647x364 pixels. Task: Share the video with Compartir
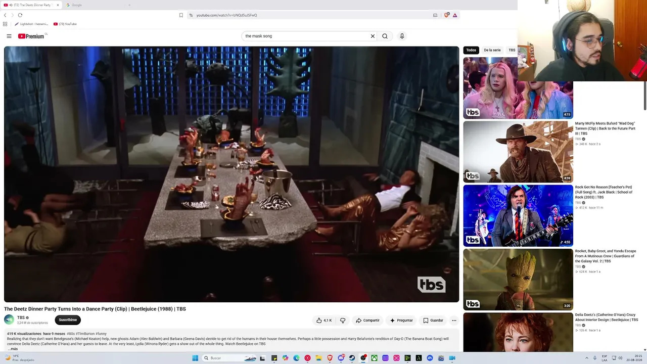pyautogui.click(x=367, y=320)
